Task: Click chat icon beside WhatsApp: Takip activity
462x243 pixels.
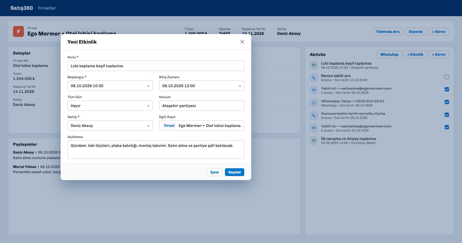Action: [x=314, y=103]
